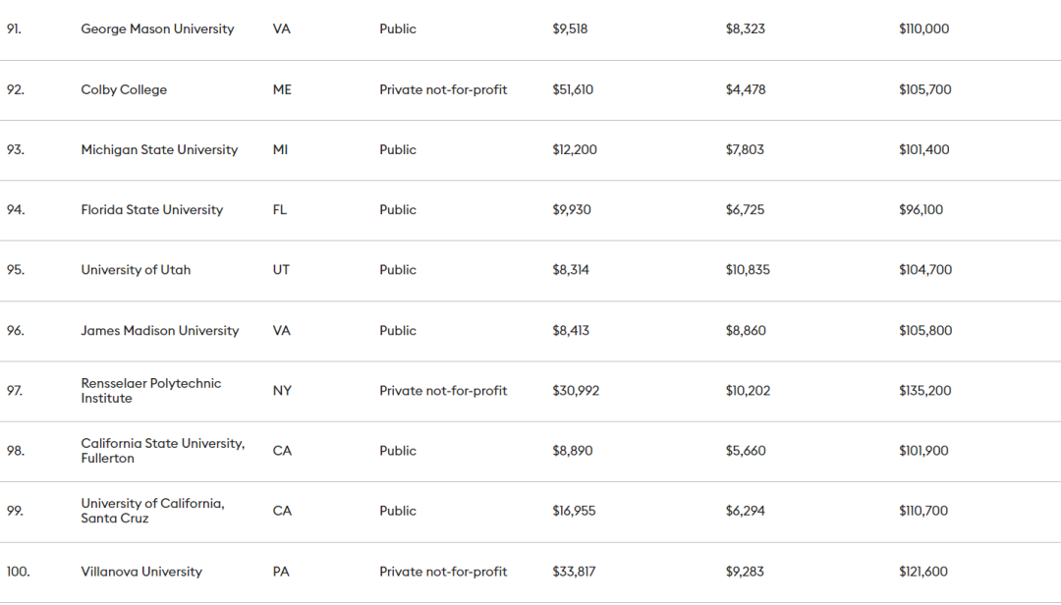Select the $51,610 cost cell
This screenshot has width=1061, height=605.
click(x=573, y=89)
